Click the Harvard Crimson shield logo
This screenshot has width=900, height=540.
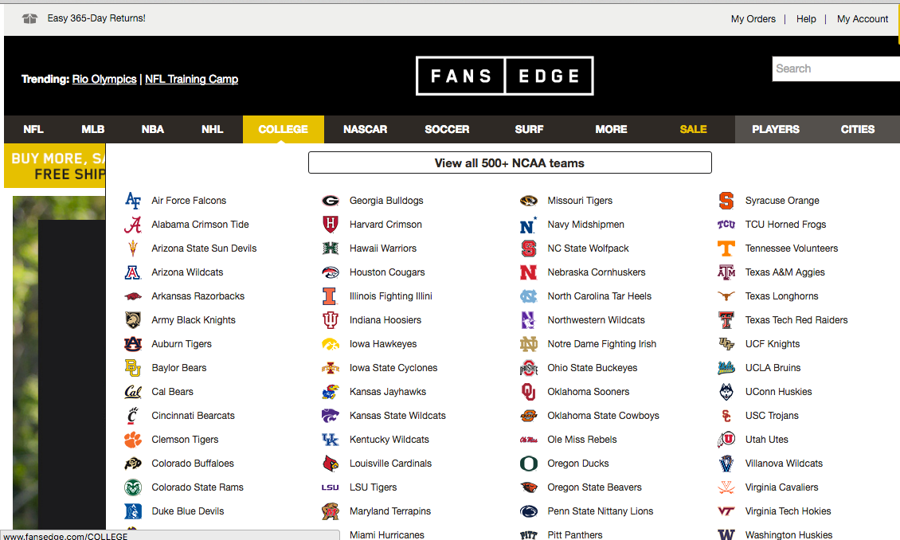[x=331, y=225]
